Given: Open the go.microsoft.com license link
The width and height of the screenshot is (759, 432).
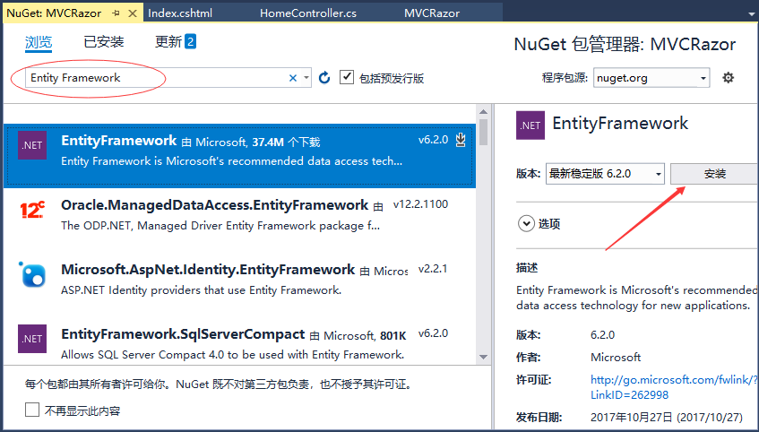Looking at the screenshot, I should pos(674,380).
